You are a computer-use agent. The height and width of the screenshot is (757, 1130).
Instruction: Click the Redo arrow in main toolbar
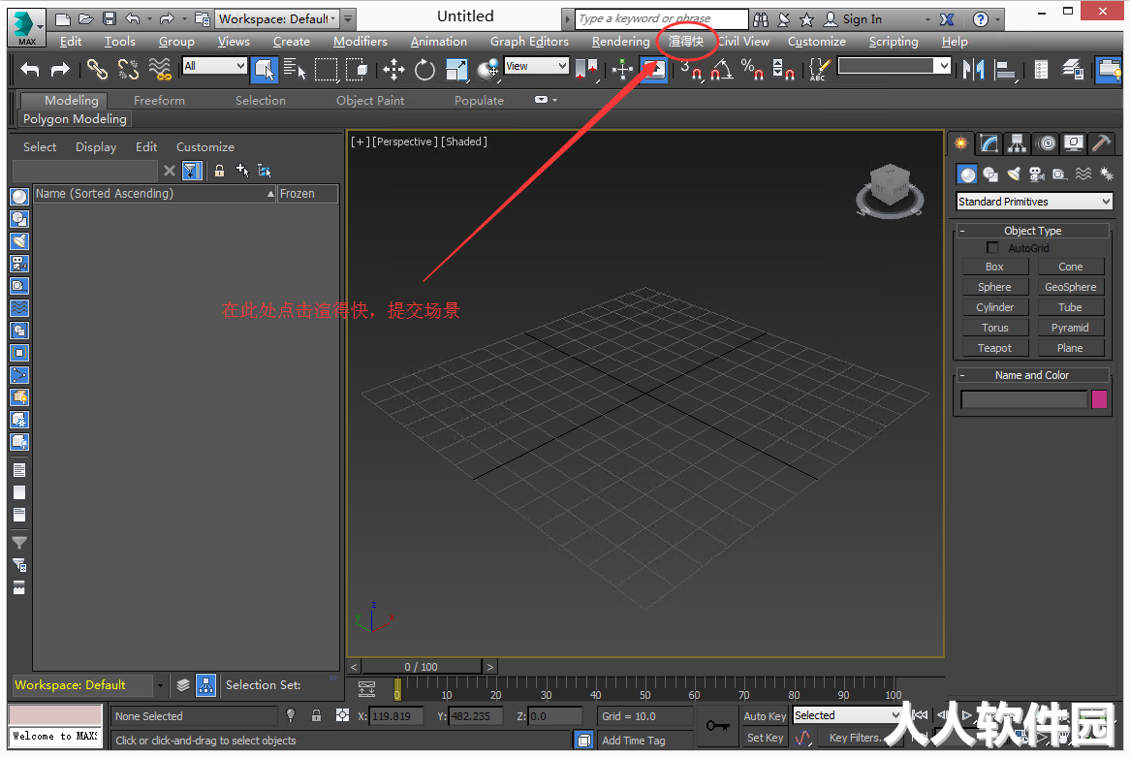(x=60, y=69)
